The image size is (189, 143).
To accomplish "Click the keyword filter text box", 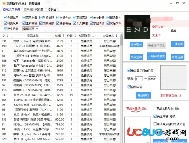I will click(137, 130).
